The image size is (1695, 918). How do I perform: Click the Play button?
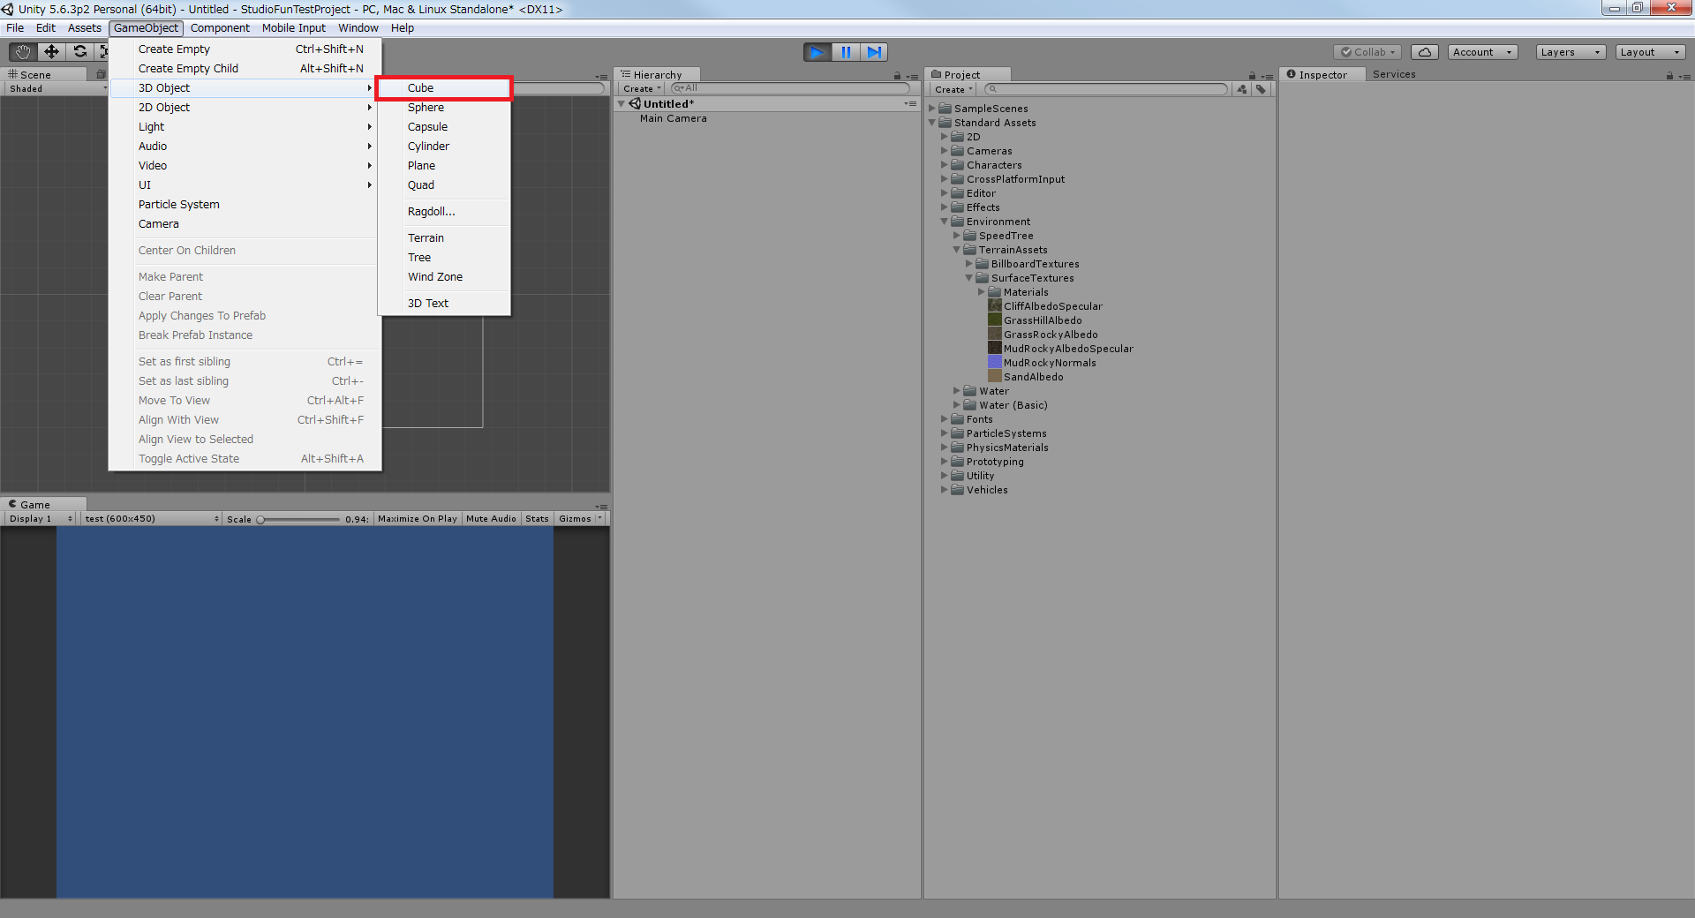pyautogui.click(x=817, y=52)
